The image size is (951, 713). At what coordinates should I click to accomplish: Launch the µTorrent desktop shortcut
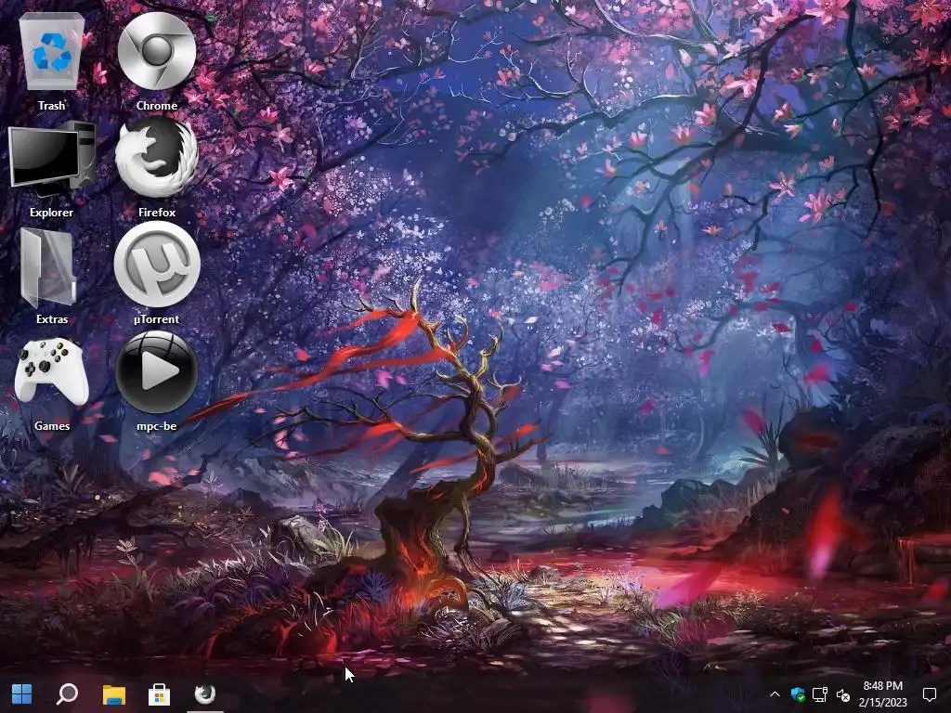pyautogui.click(x=156, y=265)
